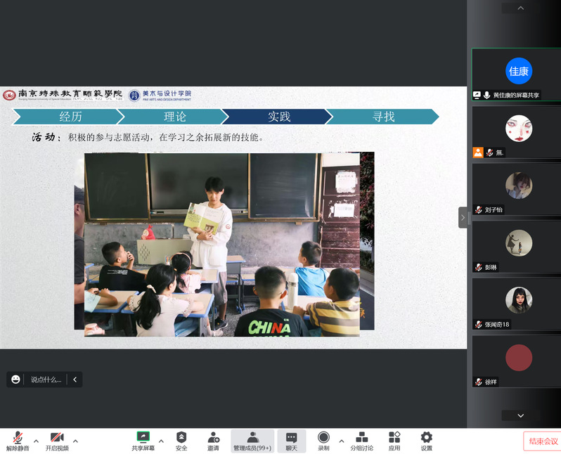Viewport: 561px width, 454px height.
Task: Click the 说点什么 chat input box
Action: click(46, 380)
